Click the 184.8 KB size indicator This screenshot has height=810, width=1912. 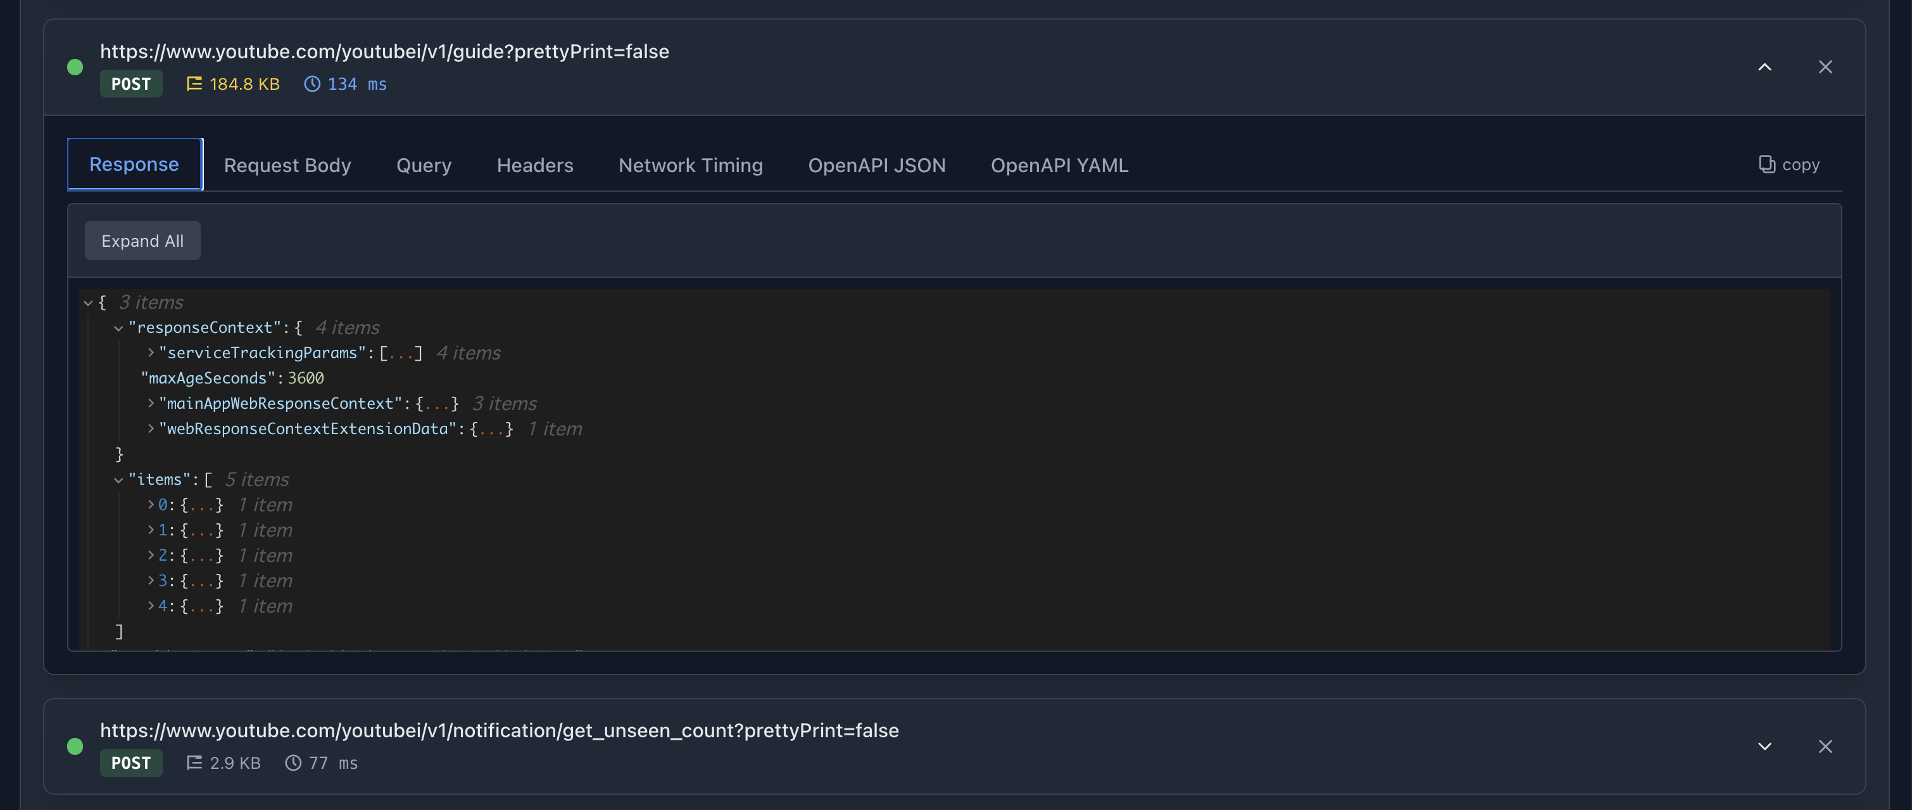coord(233,84)
